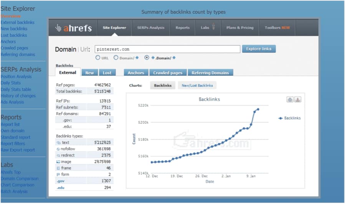Open Anchors sidebar link
The image size is (345, 204).
tap(8, 41)
